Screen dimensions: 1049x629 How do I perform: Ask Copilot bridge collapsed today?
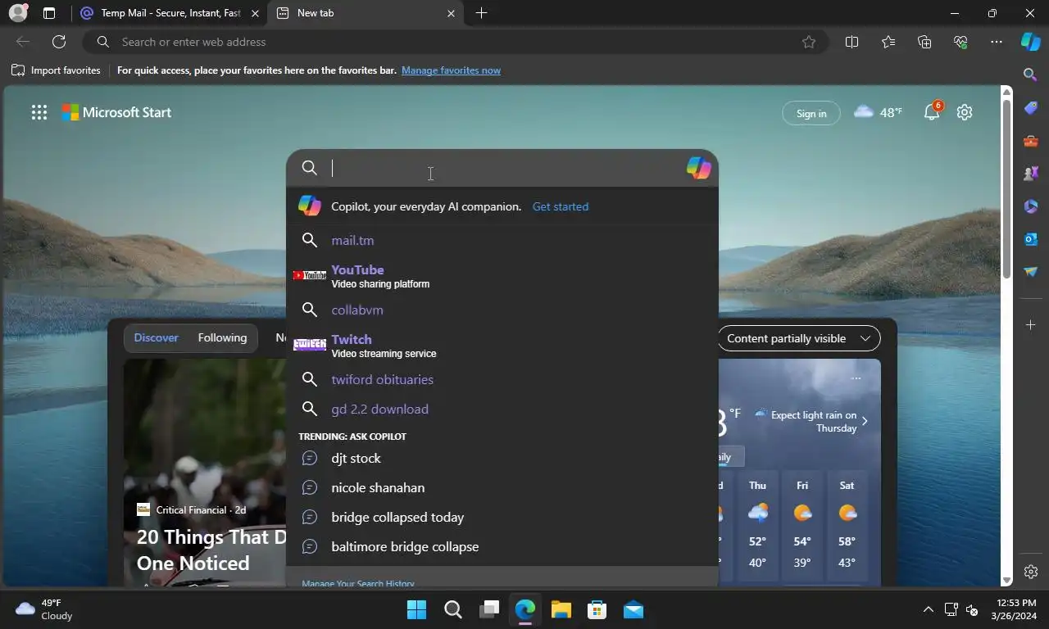[x=502, y=517]
